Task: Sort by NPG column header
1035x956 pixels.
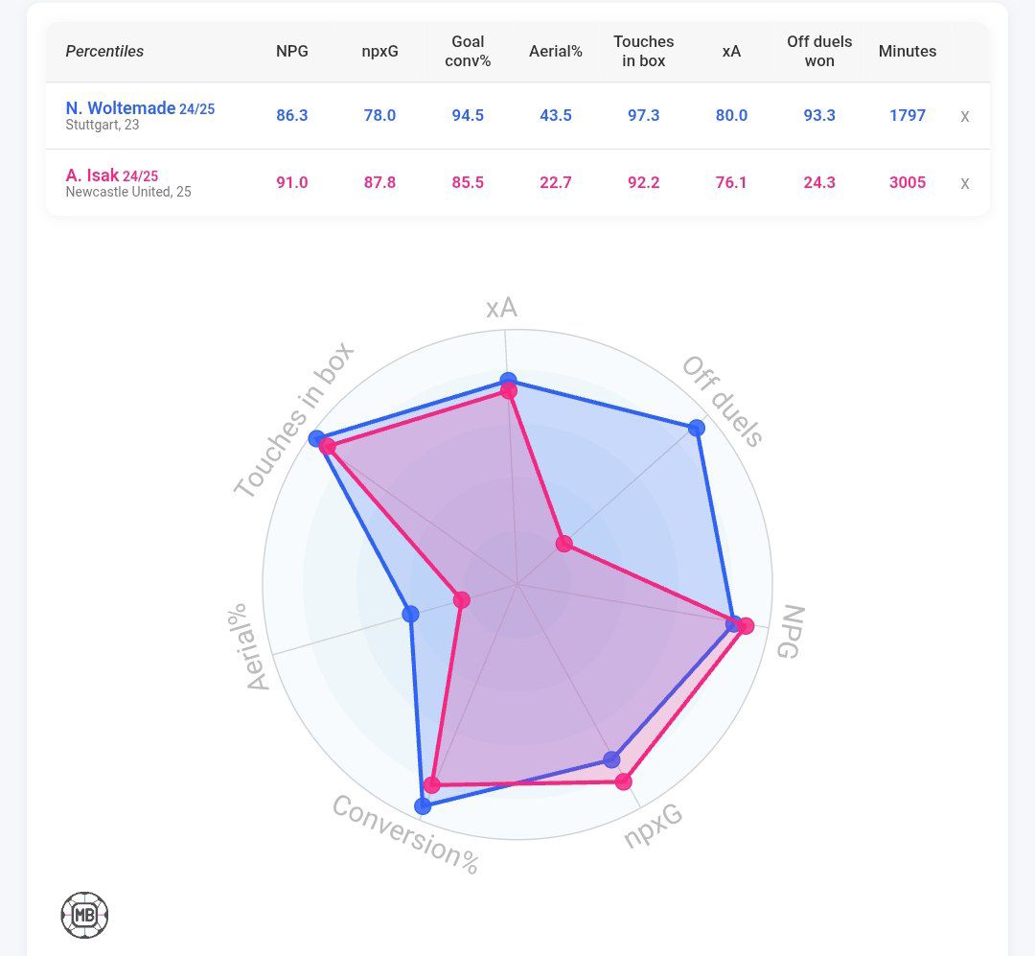Action: 292,52
